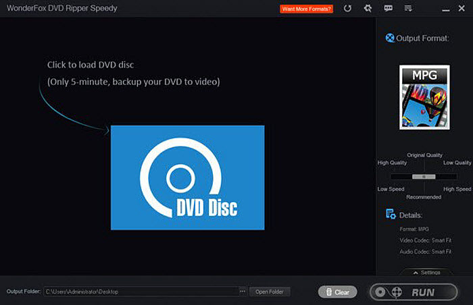The width and height of the screenshot is (473, 305).
Task: Clear the list with the Clear button
Action: tap(338, 292)
